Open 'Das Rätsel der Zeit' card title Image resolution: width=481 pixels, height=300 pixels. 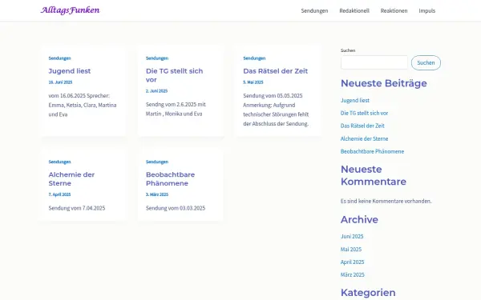click(x=276, y=71)
